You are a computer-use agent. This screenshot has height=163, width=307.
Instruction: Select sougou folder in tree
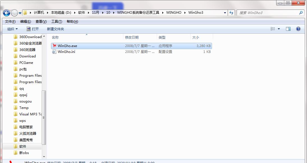pos(26,101)
